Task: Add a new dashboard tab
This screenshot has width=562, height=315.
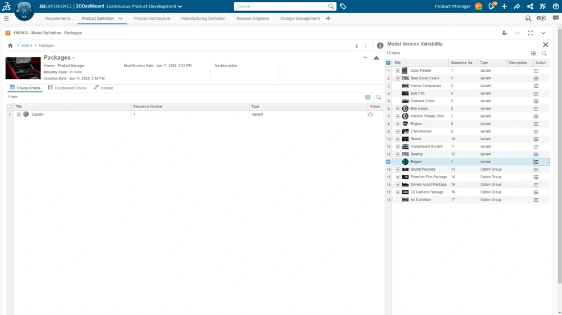Action: [x=328, y=18]
